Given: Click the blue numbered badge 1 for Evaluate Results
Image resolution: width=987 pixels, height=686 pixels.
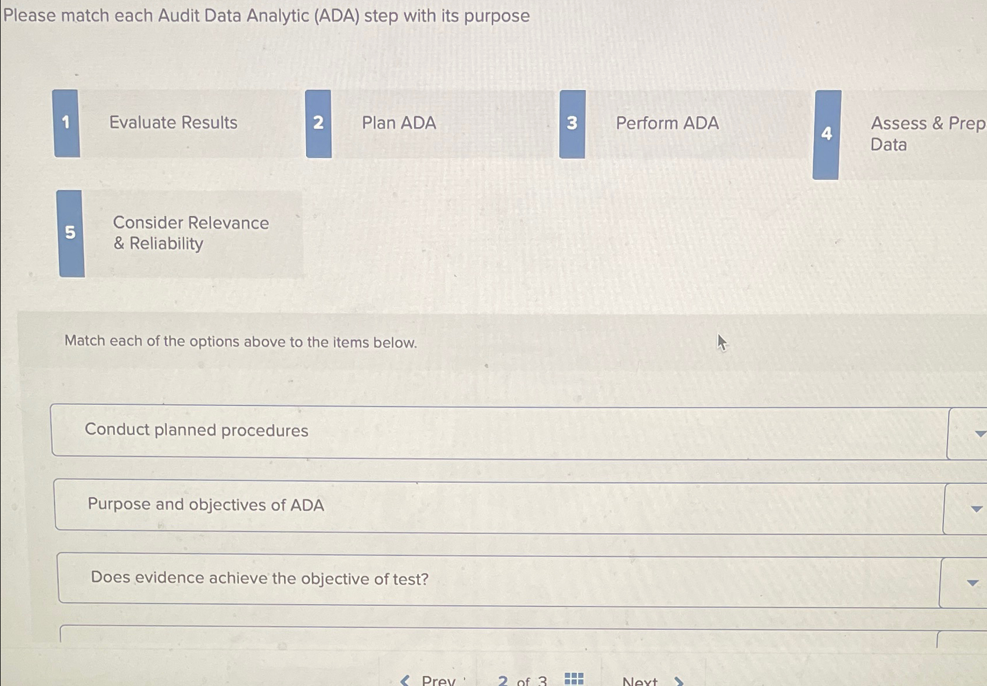Looking at the screenshot, I should [x=66, y=123].
